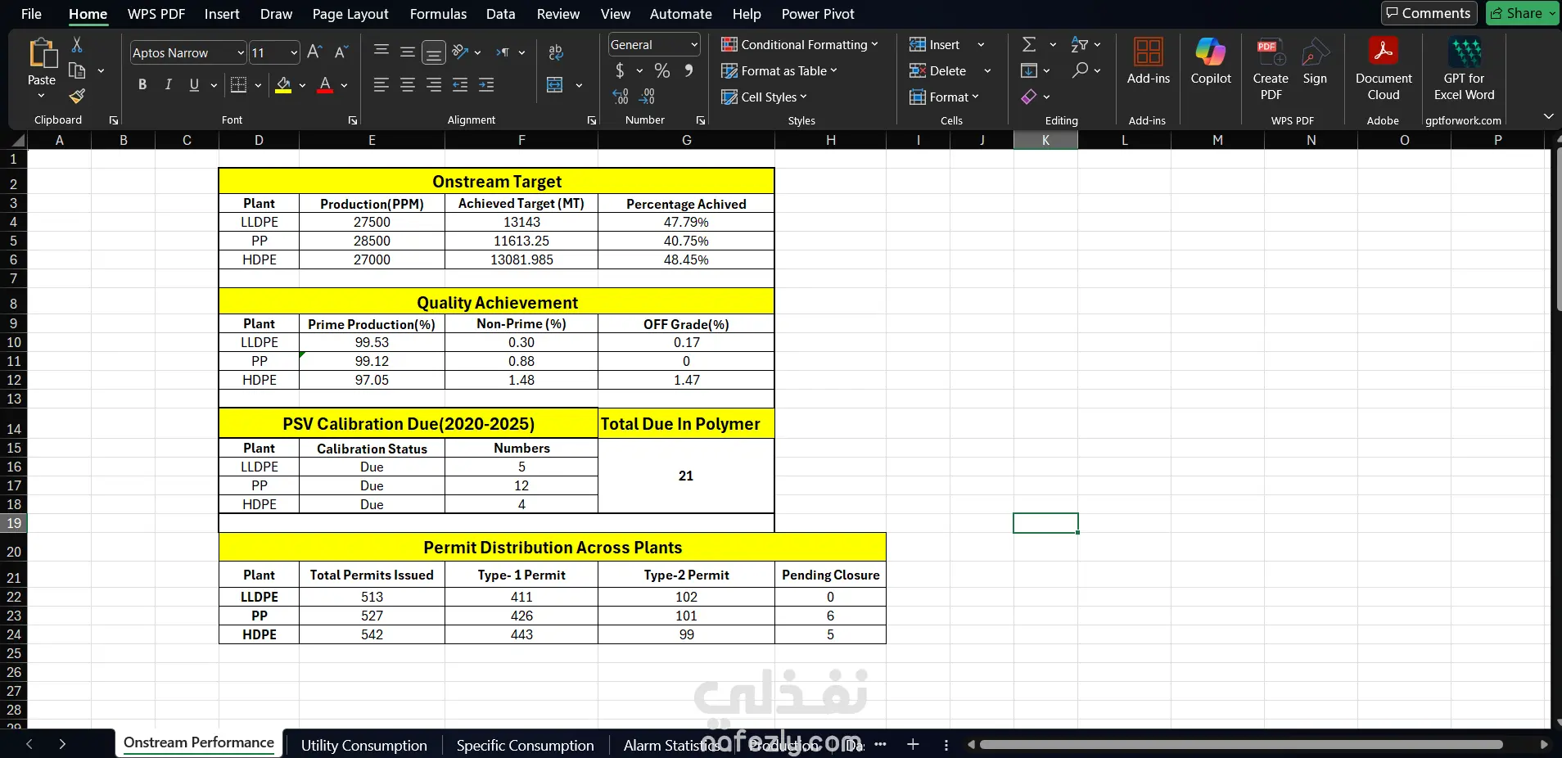The image size is (1562, 758).
Task: Toggle Bottom Align
Action: tap(434, 53)
